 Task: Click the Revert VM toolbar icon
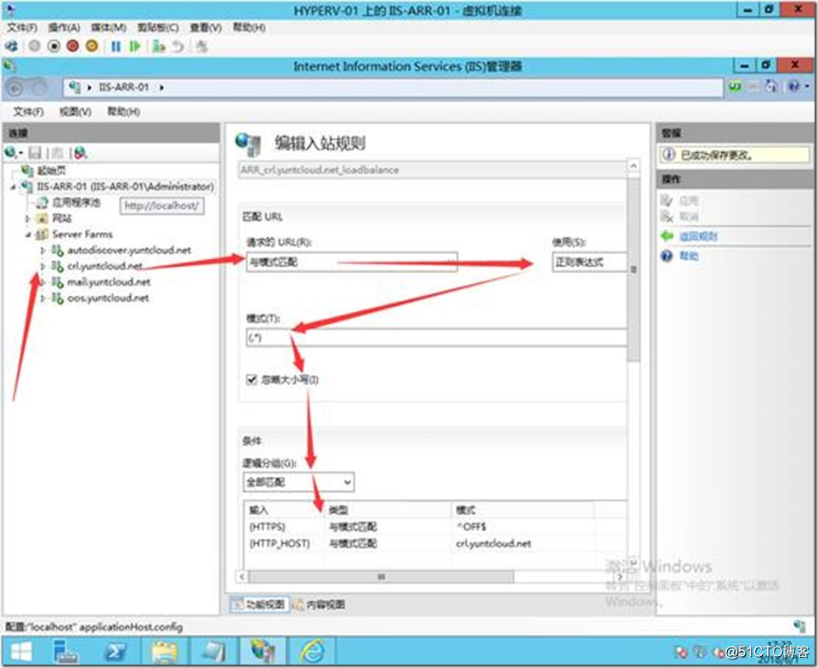[179, 47]
